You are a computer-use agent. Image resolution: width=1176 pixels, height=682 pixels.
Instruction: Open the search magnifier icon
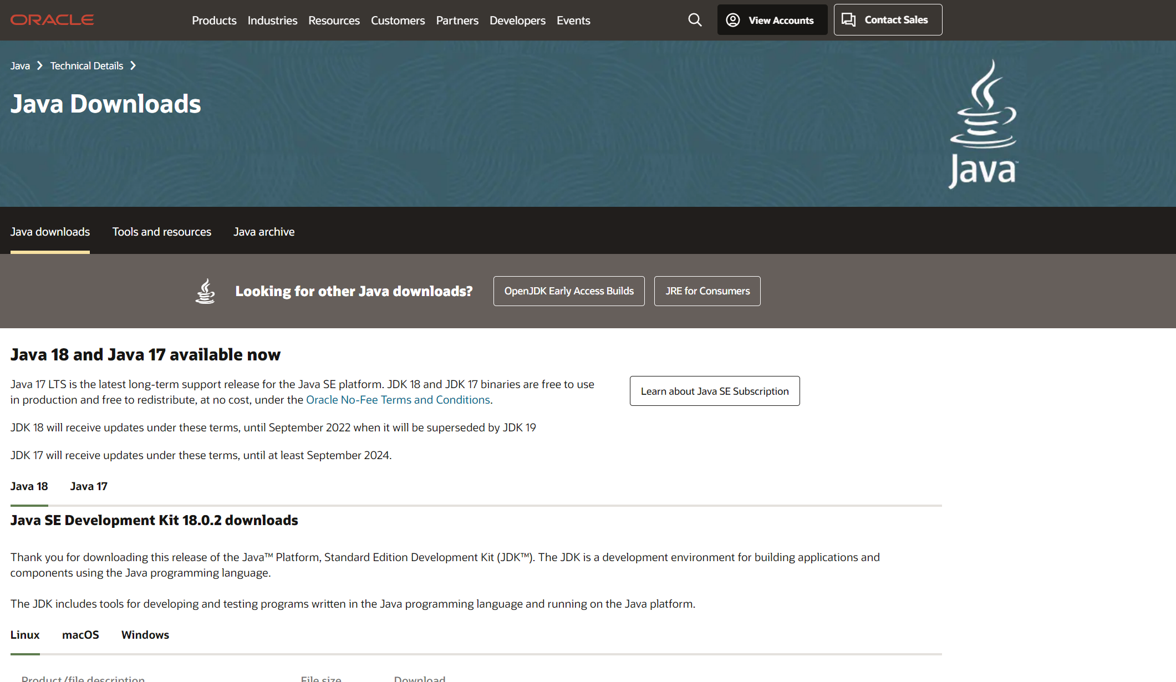pyautogui.click(x=695, y=20)
